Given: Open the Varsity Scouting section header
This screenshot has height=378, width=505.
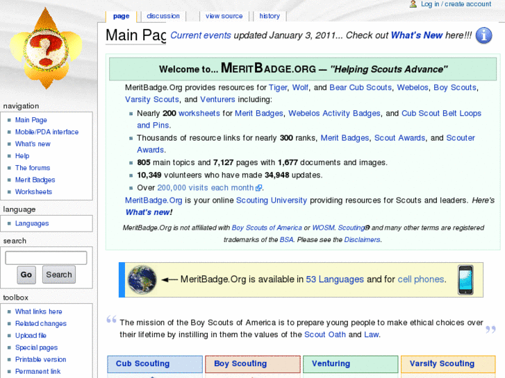Looking at the screenshot, I should coord(442,363).
